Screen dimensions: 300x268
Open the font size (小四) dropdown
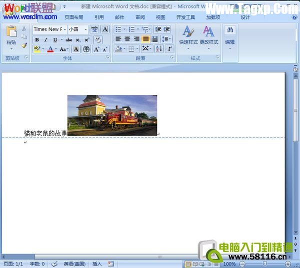coord(85,29)
